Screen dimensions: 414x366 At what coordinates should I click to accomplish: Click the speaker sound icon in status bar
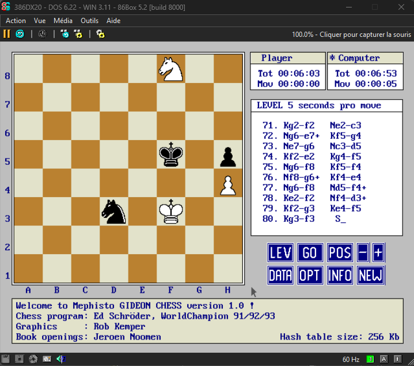(61, 359)
